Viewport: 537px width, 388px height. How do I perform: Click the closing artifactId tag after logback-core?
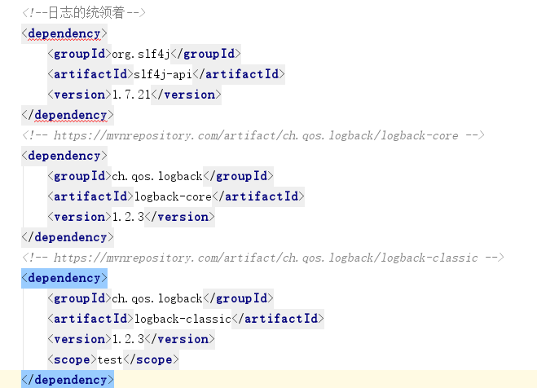tap(258, 196)
